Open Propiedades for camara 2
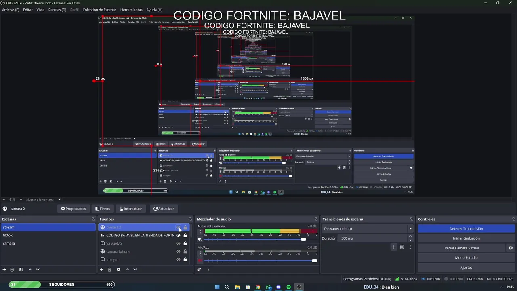The image size is (517, 291). coord(74,209)
